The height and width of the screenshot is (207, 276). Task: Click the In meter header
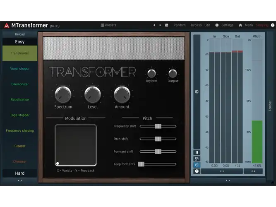coord(215,36)
